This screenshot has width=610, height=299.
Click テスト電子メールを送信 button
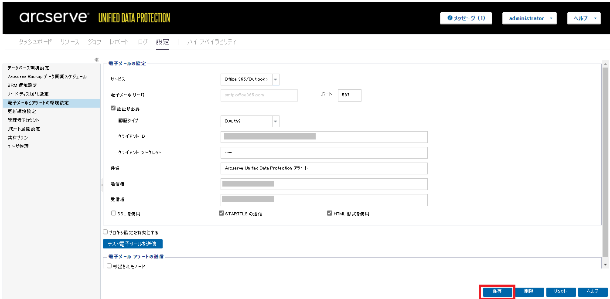click(133, 244)
